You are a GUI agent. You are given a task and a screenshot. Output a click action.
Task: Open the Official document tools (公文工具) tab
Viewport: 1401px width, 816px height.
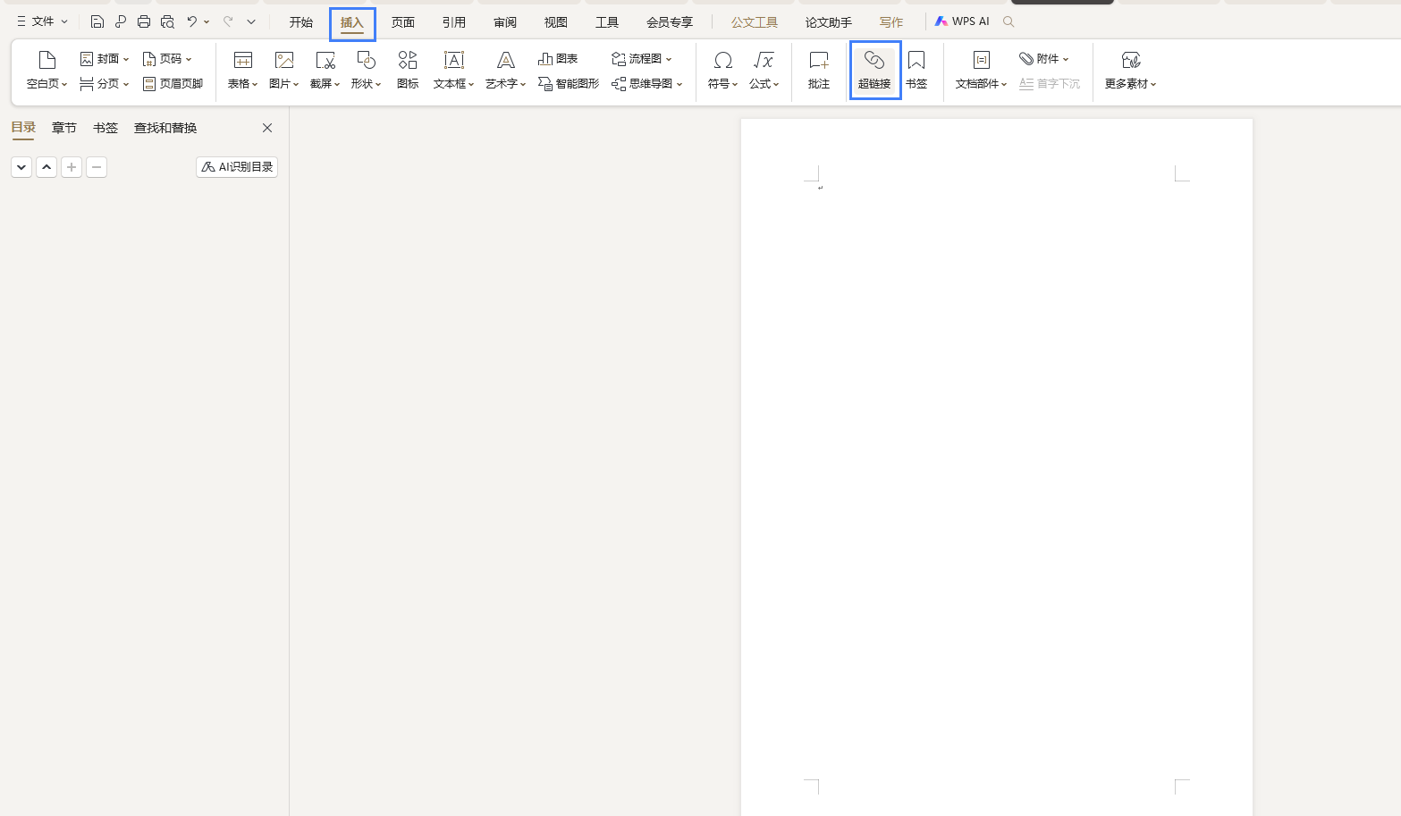click(755, 22)
